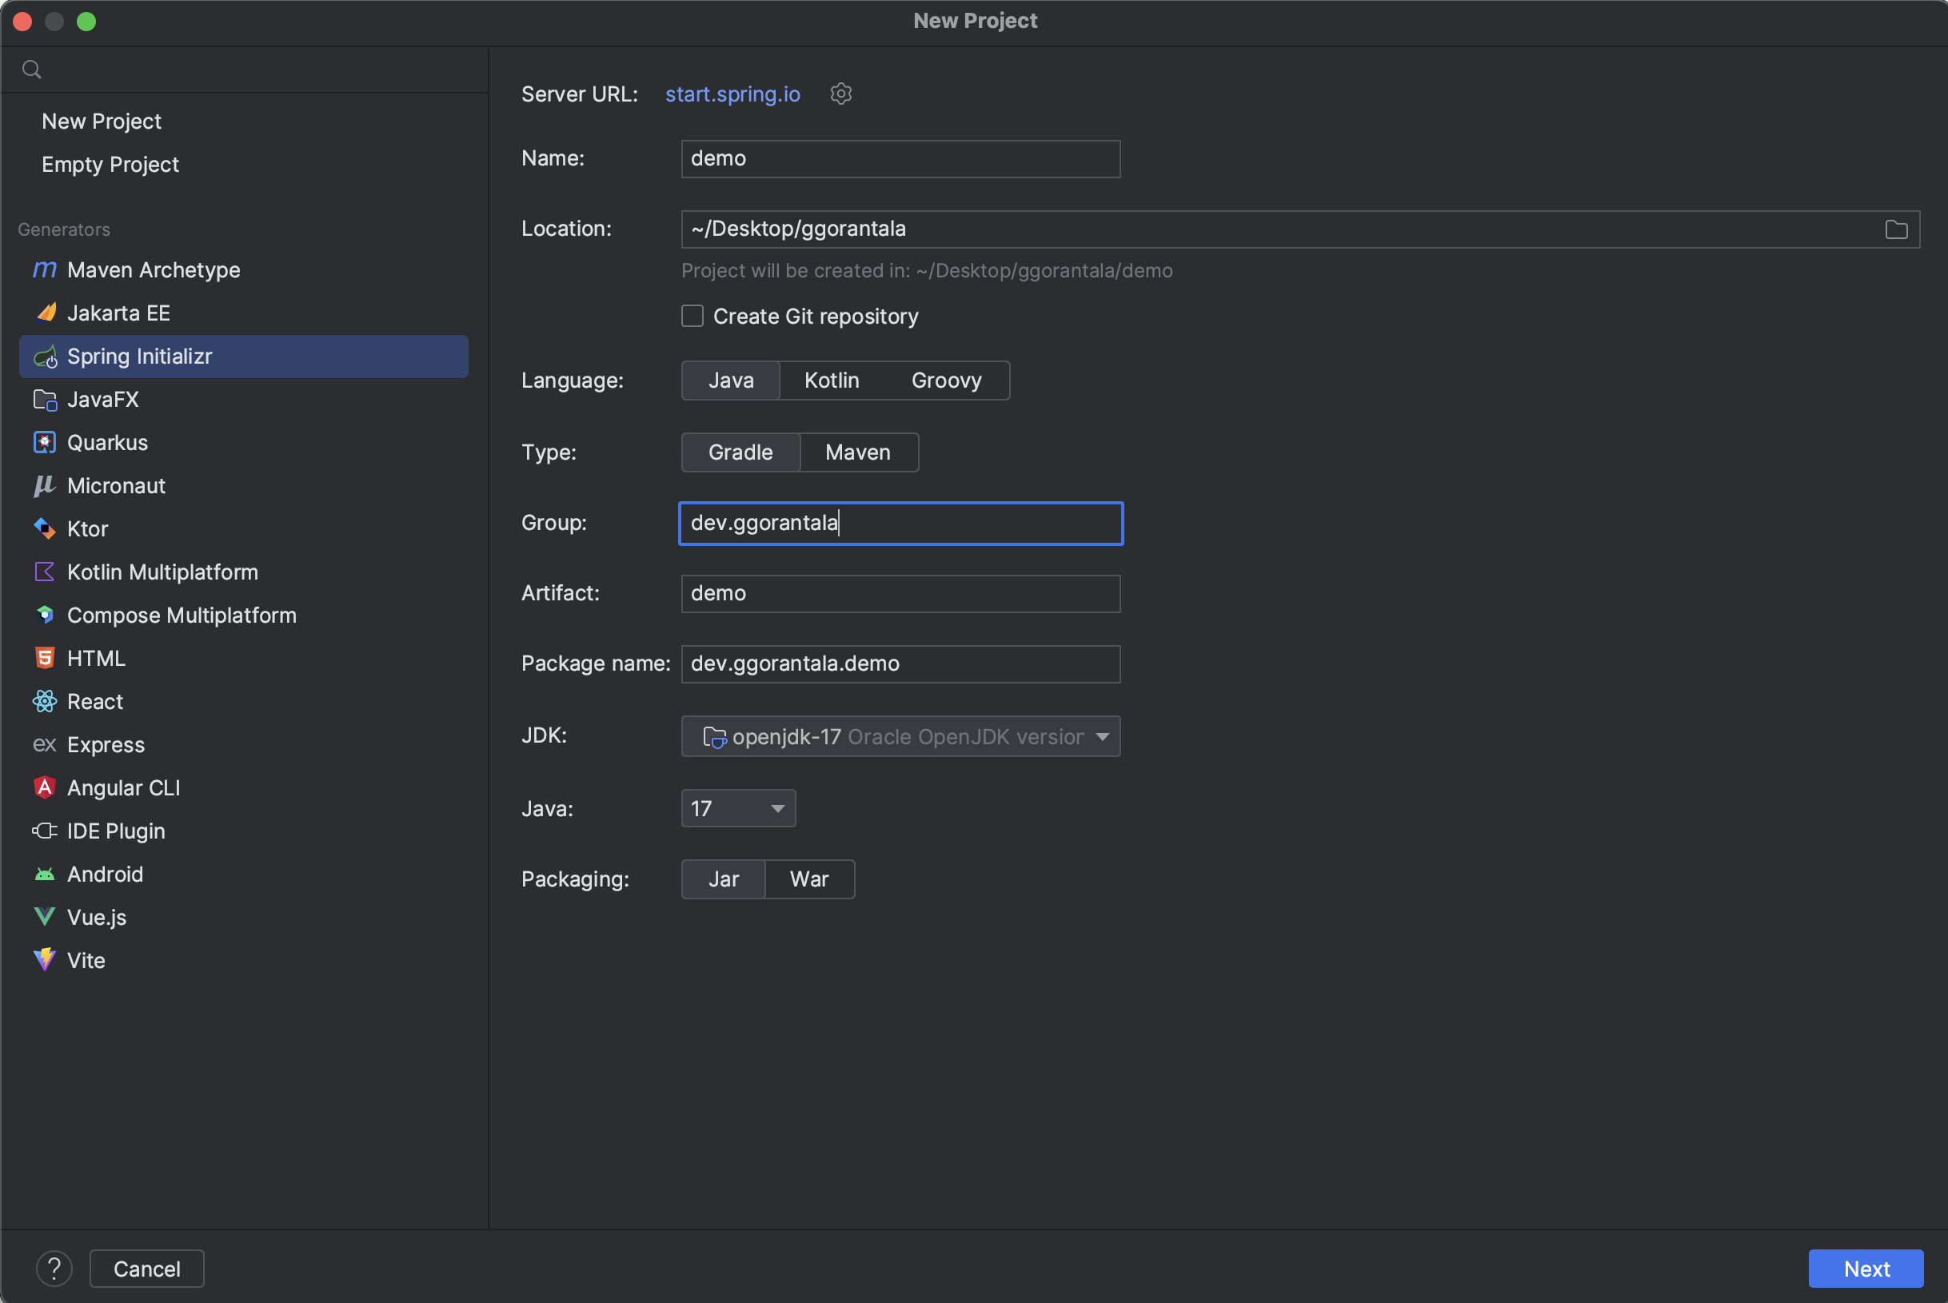Select the Android generator icon
This screenshot has height=1303, width=1948.
[44, 875]
